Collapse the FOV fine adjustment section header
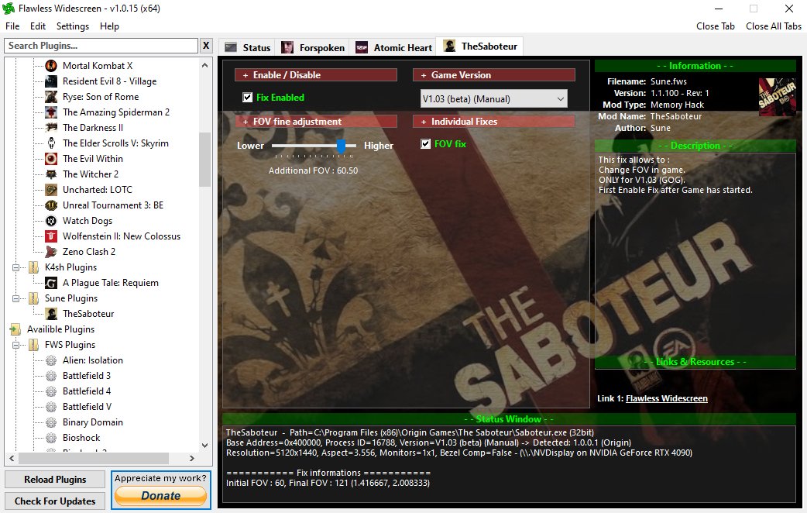Image resolution: width=807 pixels, height=513 pixels. [x=316, y=122]
